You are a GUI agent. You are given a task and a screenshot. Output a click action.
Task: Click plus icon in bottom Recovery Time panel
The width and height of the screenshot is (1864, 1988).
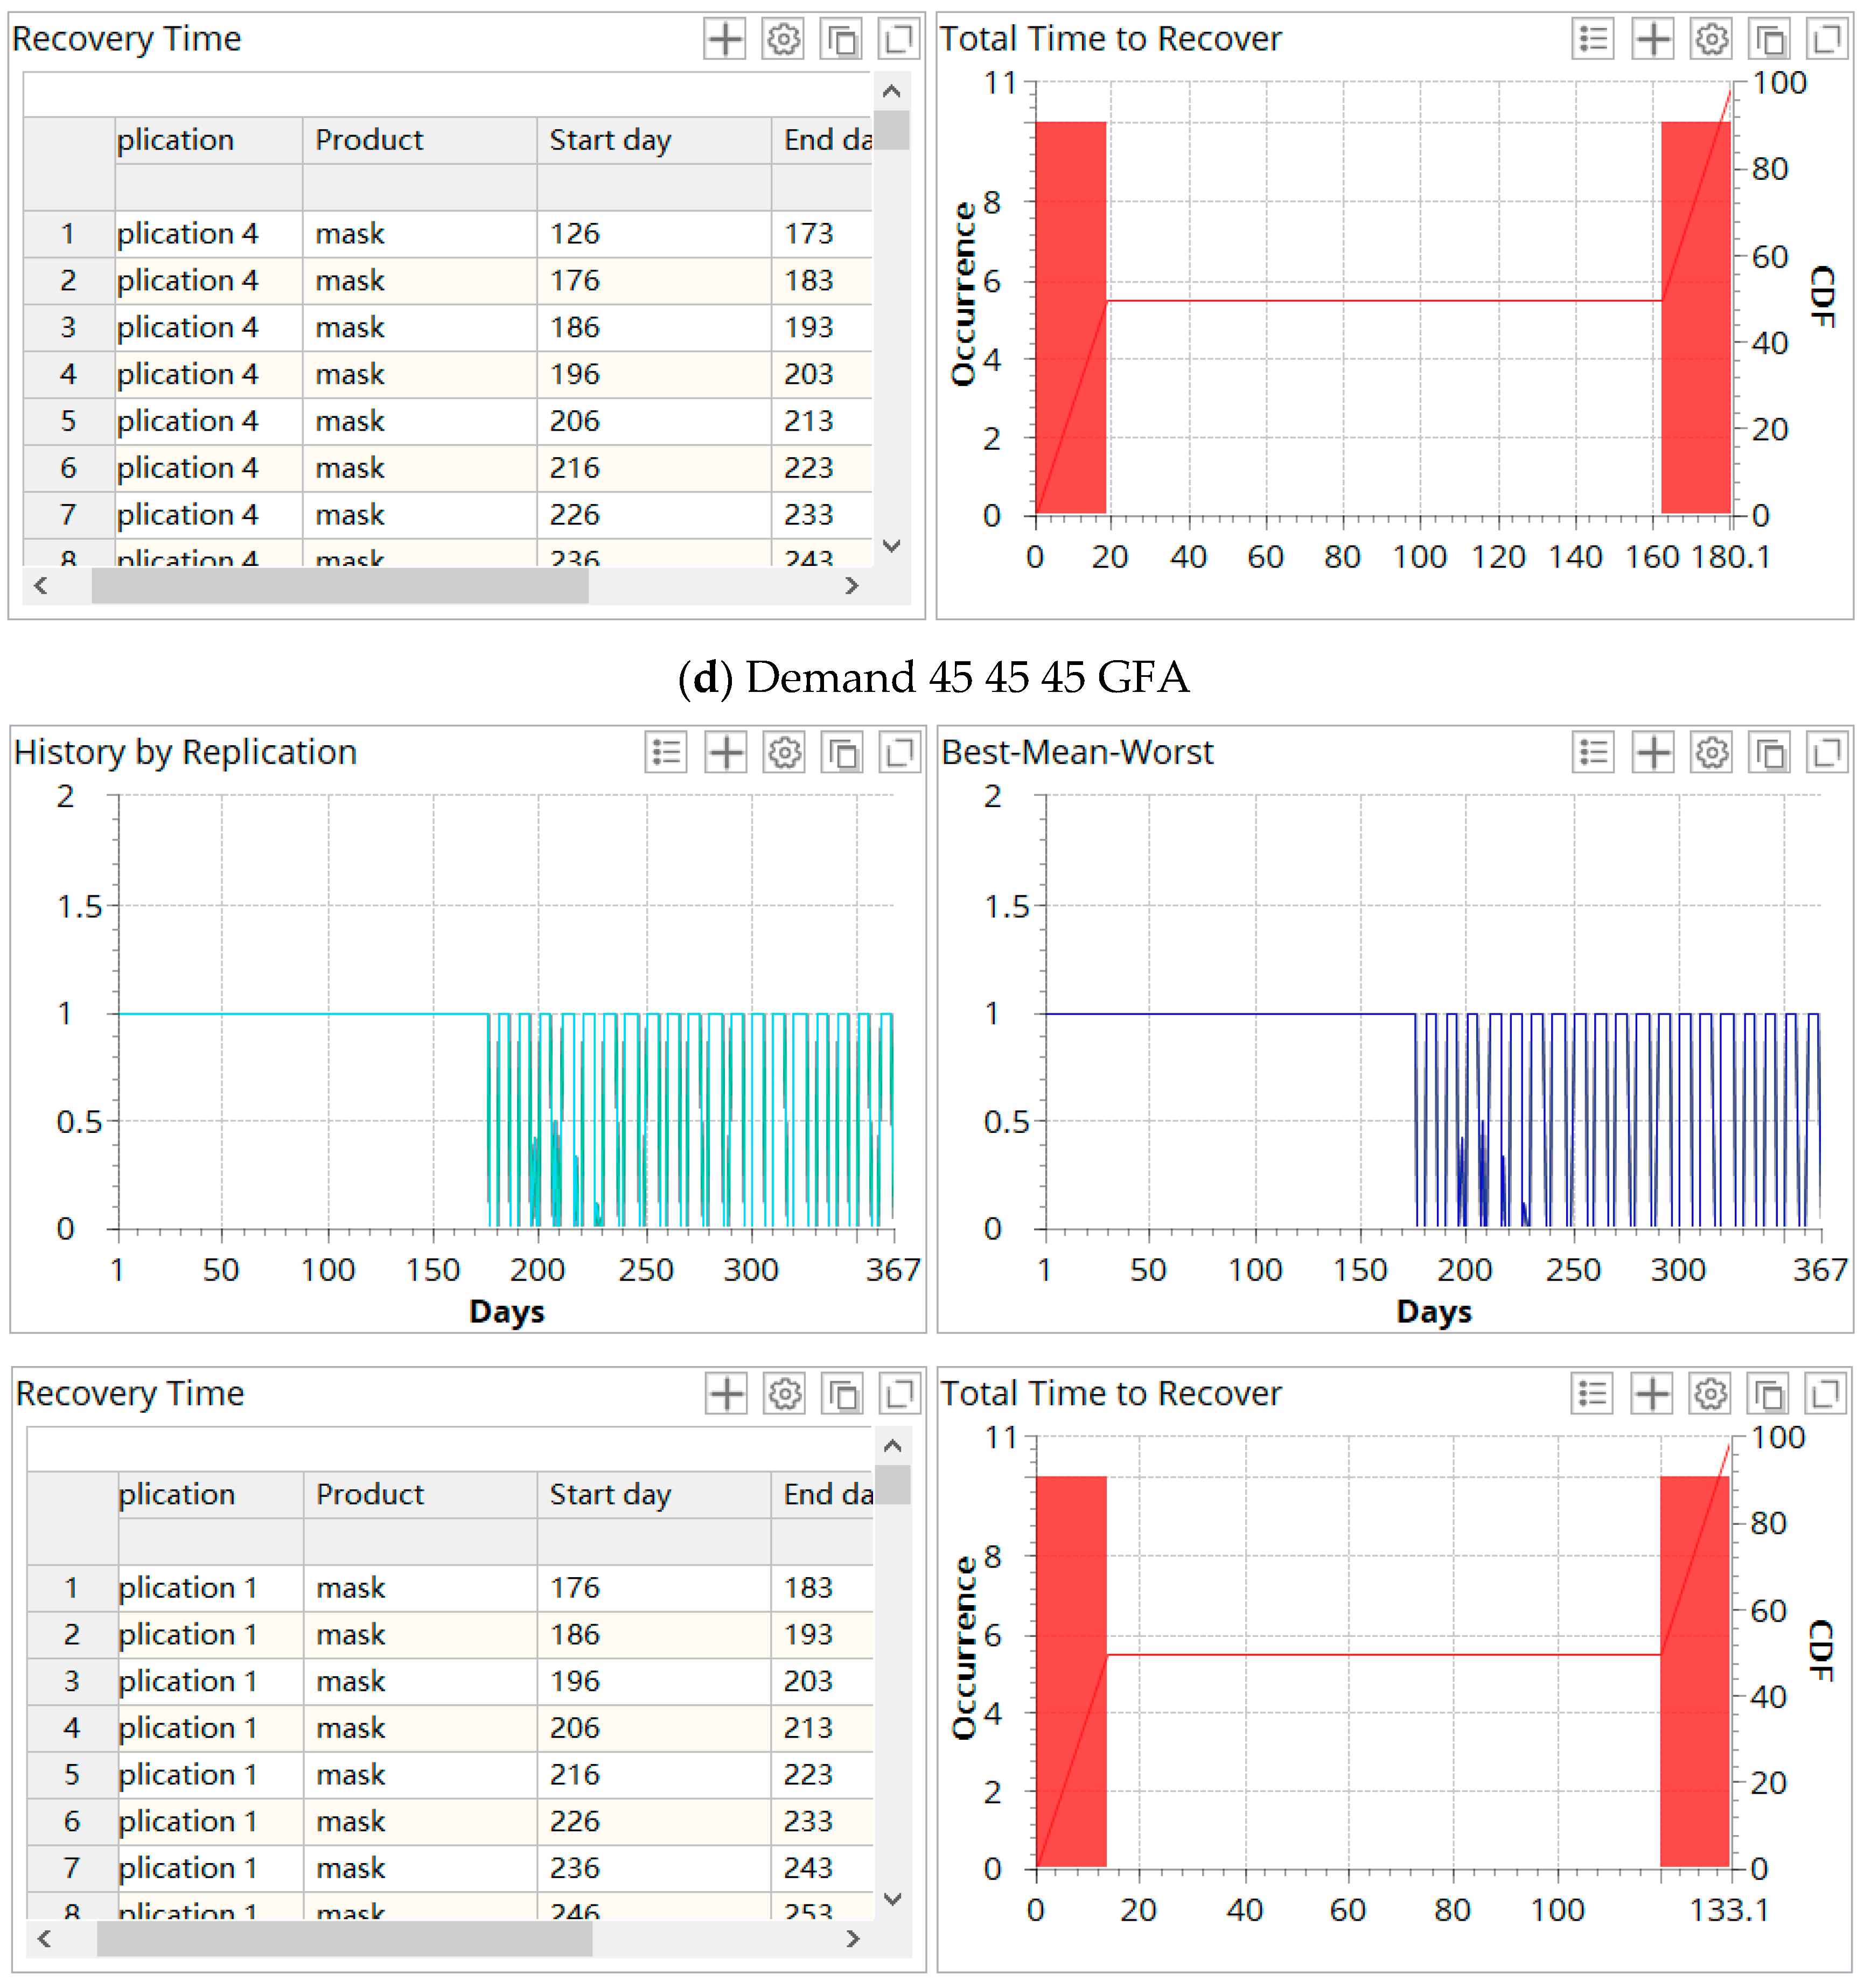(726, 1393)
